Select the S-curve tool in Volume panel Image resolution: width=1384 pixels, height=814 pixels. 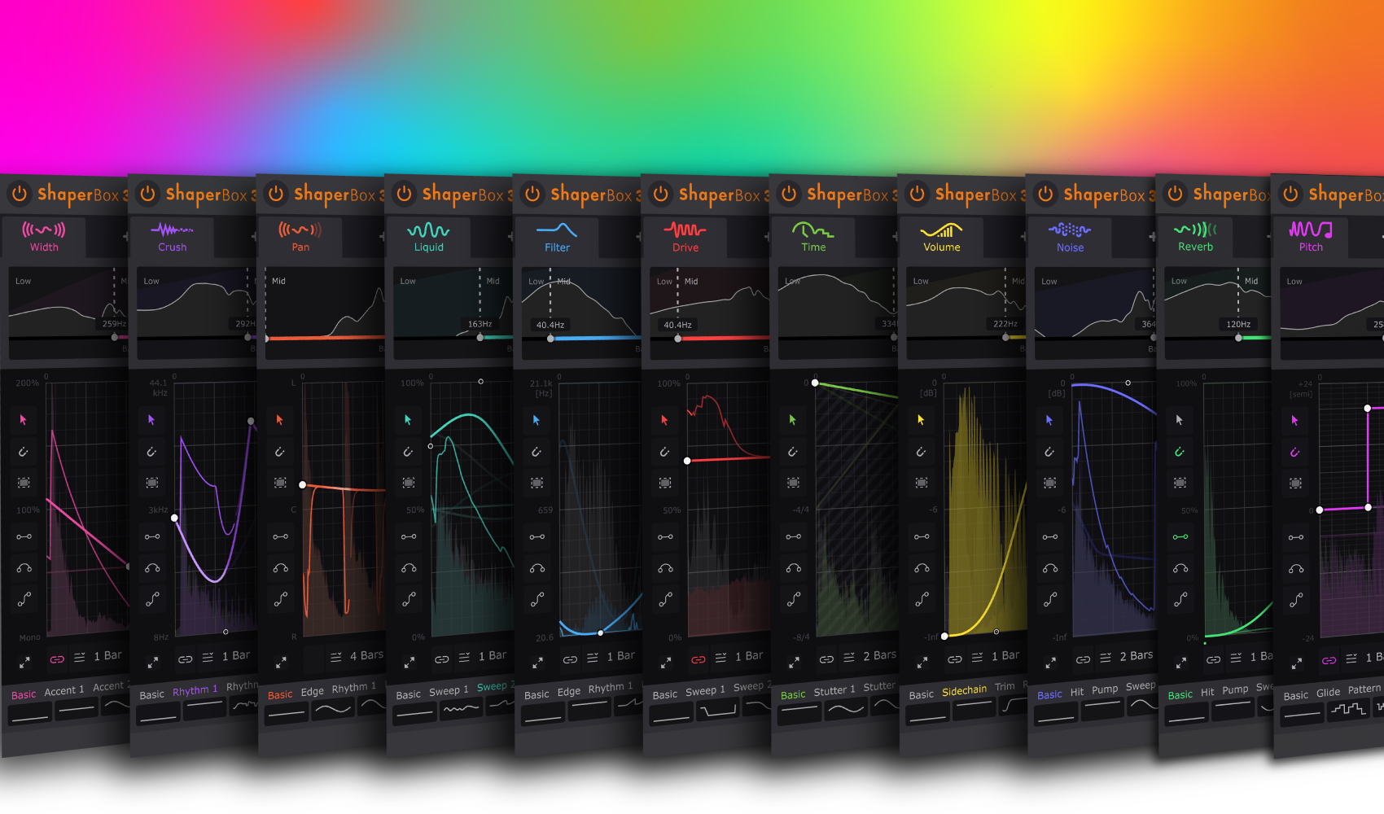pos(922,599)
